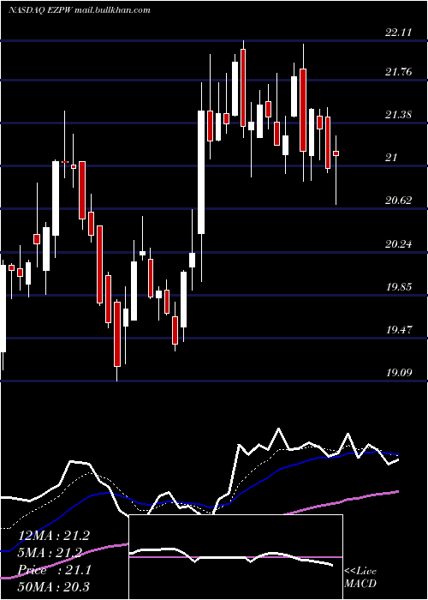Click the NASDAQ EZPW mail.bullkhan.com title
This screenshot has height=600, width=428.
[79, 10]
